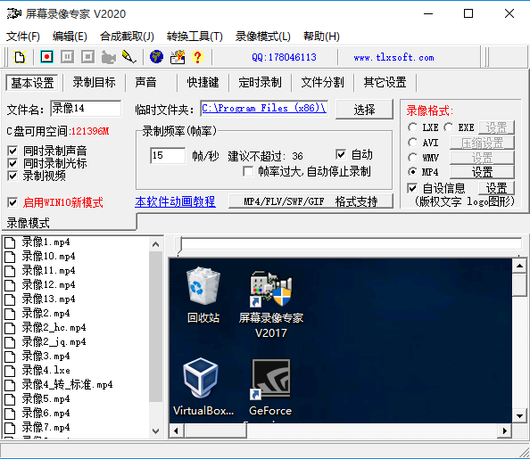The image size is (530, 459).
Task: Select 录像7.mp4 in file list
Action: (46, 428)
